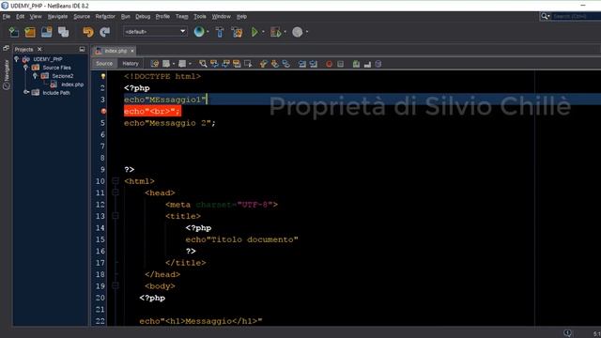The image size is (601, 338).
Task: Click the code text echo"Messaggio 2";
Action: [x=170, y=123]
